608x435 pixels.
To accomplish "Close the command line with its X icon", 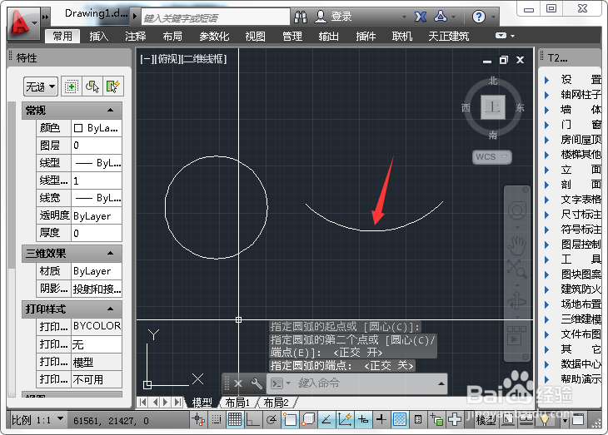I will click(x=238, y=383).
